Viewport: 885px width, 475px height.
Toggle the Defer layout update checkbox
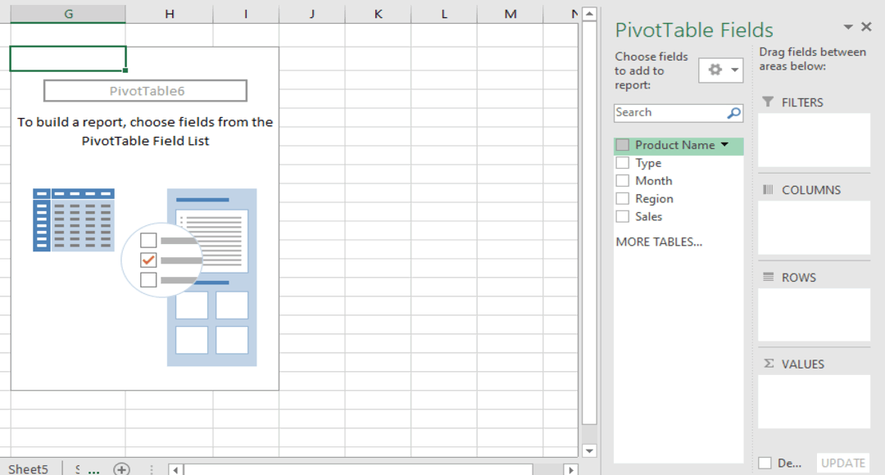point(765,463)
